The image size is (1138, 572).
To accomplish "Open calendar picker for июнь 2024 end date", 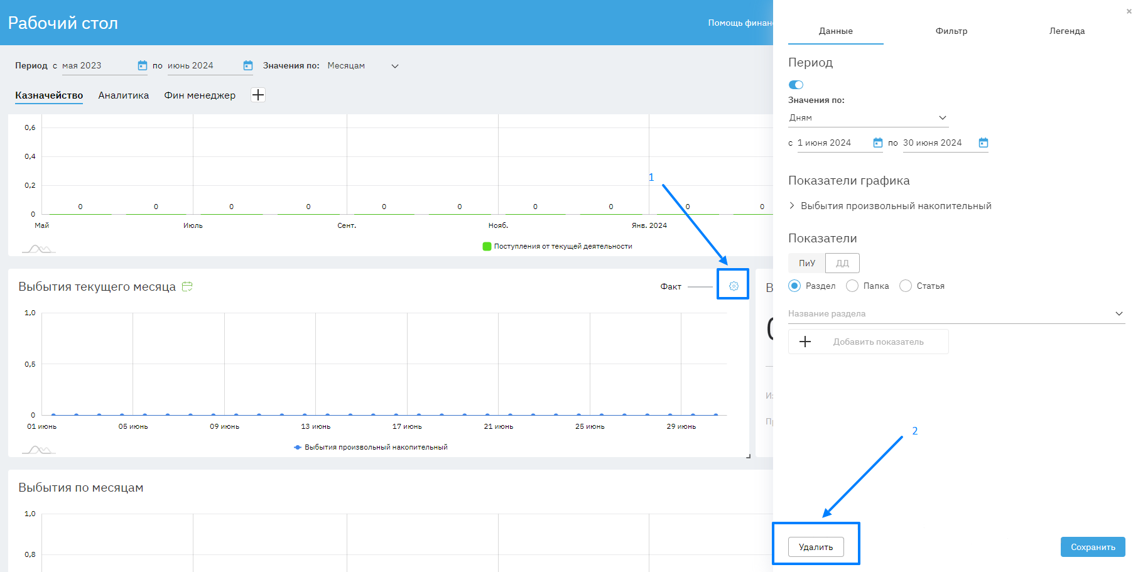I will (x=247, y=65).
